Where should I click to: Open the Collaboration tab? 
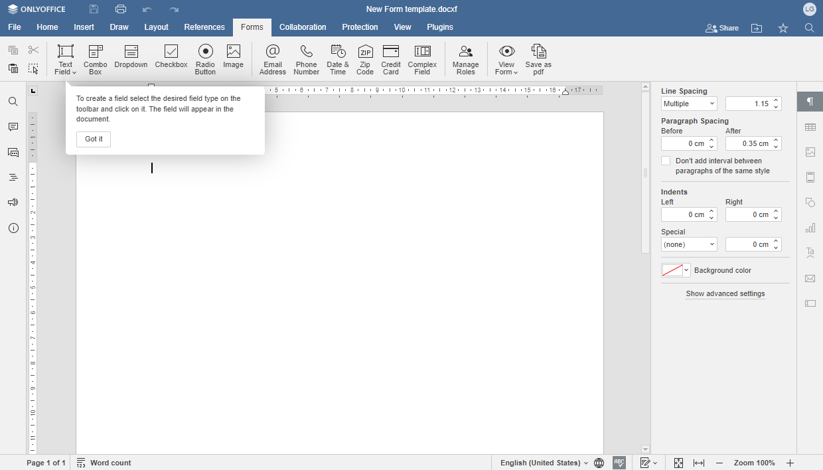pyautogui.click(x=303, y=27)
